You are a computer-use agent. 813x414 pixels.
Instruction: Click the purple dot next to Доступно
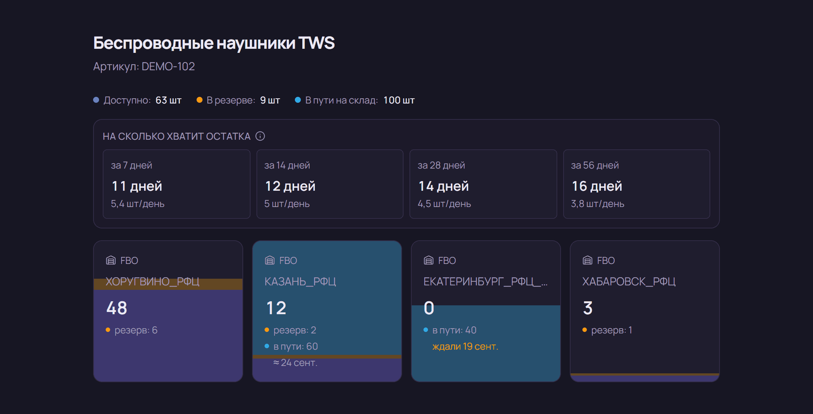click(x=96, y=100)
